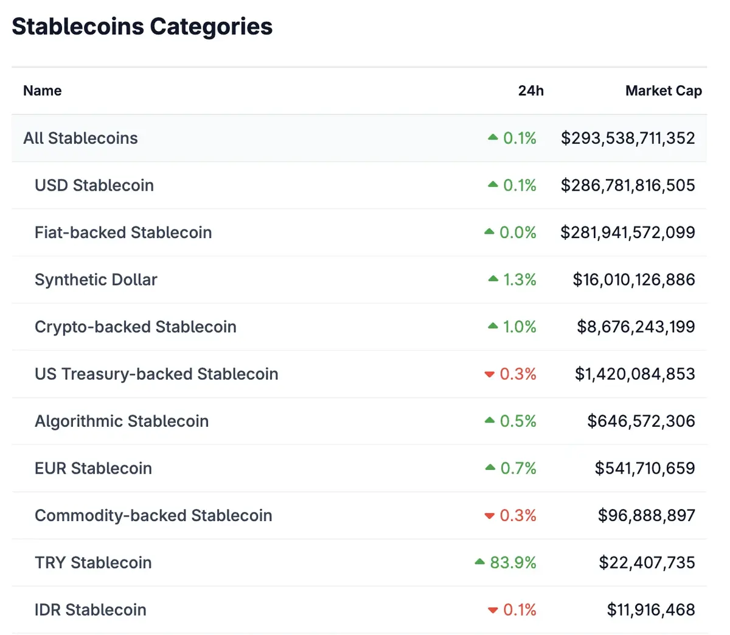Click the green up arrow for Crypto-backed Stablecoin
This screenshot has width=730, height=635.
coord(493,326)
